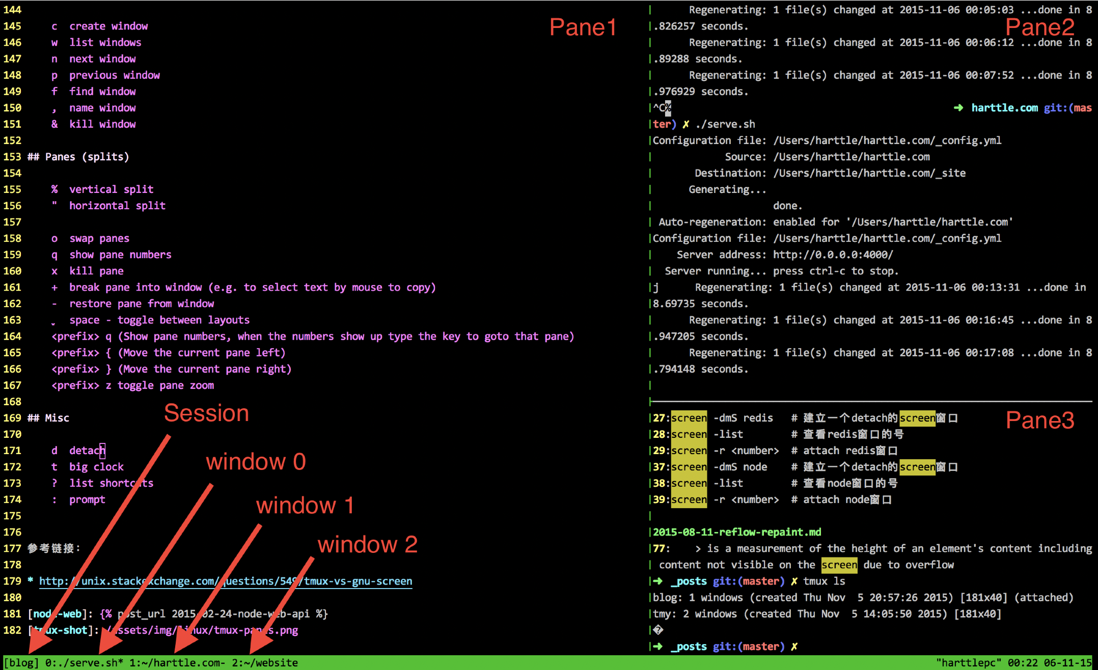Click the replacement-character glyph in Pane3
The width and height of the screenshot is (1098, 670).
(658, 630)
